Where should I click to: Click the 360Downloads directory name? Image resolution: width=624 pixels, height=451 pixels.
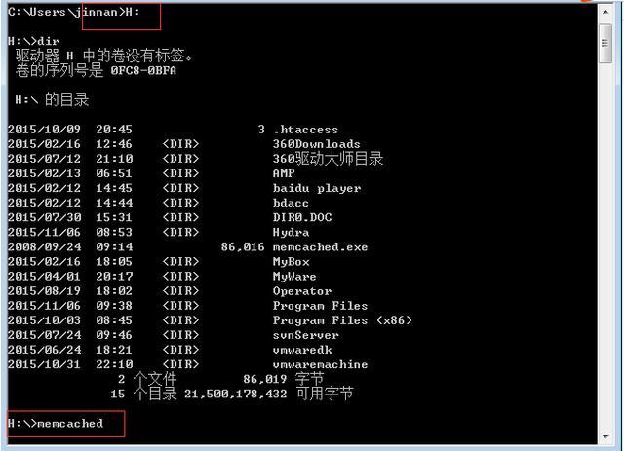click(x=316, y=144)
